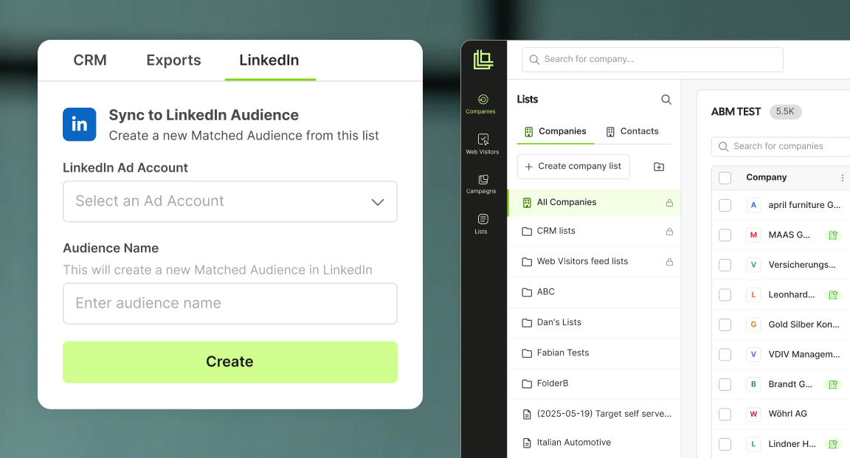Expand the ABC folder
The image size is (850, 458).
[x=593, y=292]
